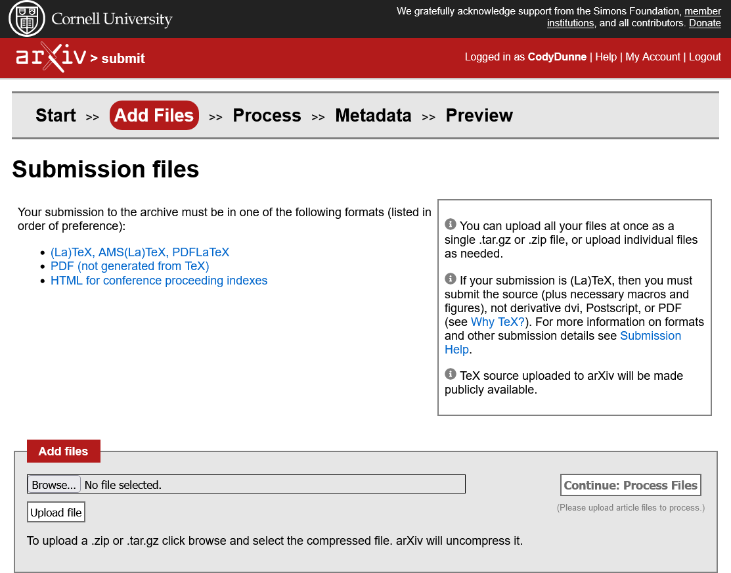Viewport: 731px width, 573px height.
Task: Jump to the Metadata step
Action: (373, 116)
